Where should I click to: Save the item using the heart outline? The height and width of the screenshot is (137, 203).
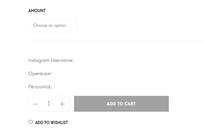coord(30,122)
